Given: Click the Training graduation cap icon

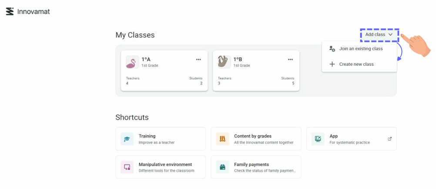Looking at the screenshot, I should pyautogui.click(x=127, y=139).
